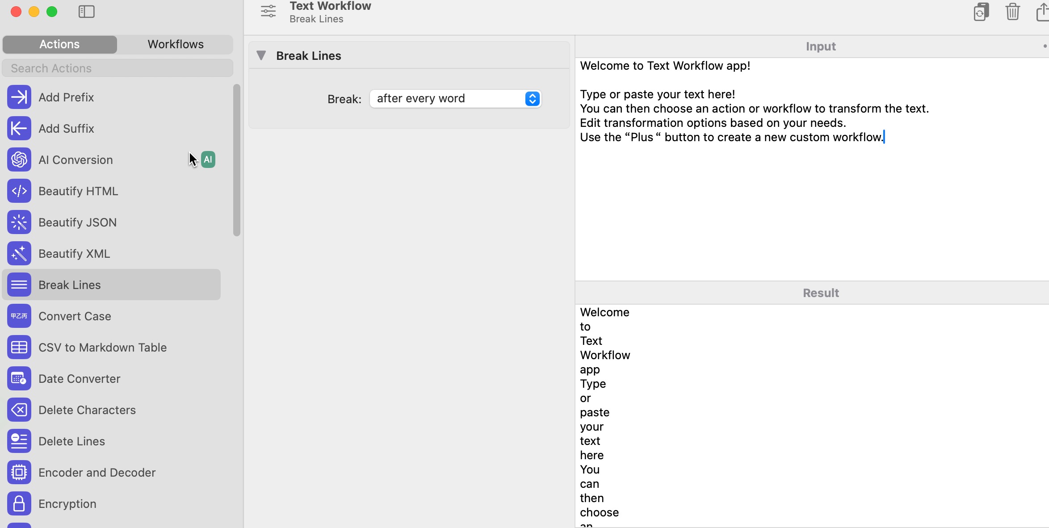Viewport: 1049px width, 528px height.
Task: Select the Delete Lines action
Action: tap(111, 441)
